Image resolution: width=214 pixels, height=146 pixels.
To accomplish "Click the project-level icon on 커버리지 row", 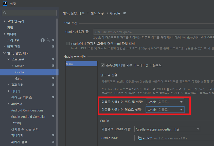I will coord(53,136).
